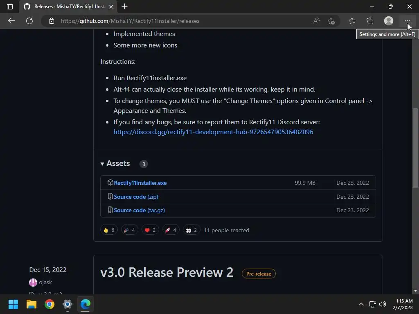Open the clock and date flyout

pyautogui.click(x=403, y=304)
